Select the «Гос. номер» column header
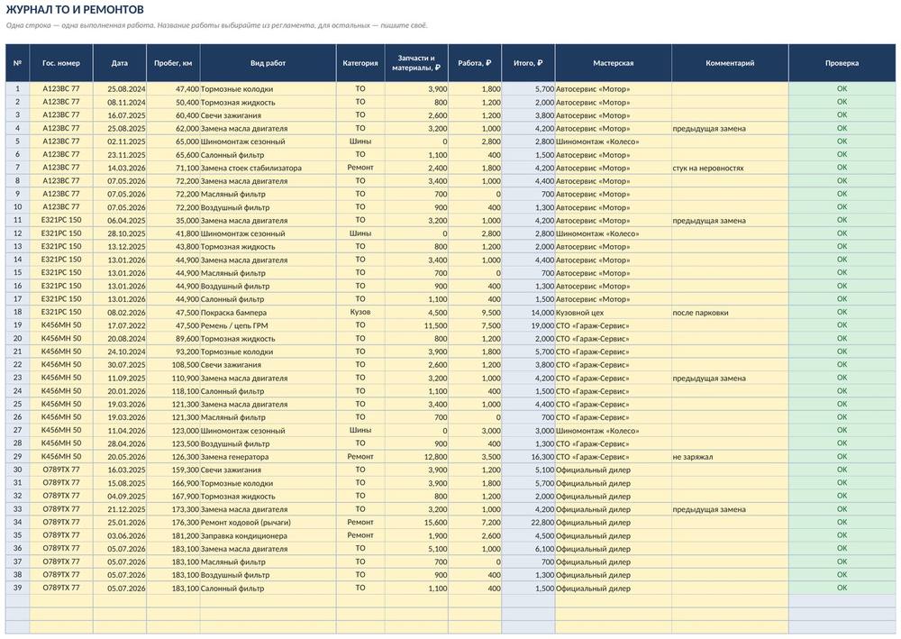 click(x=61, y=63)
